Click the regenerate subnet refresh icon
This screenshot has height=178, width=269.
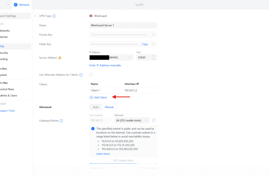coord(154,120)
